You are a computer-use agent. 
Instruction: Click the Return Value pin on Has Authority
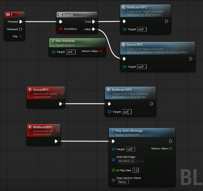[101, 51]
